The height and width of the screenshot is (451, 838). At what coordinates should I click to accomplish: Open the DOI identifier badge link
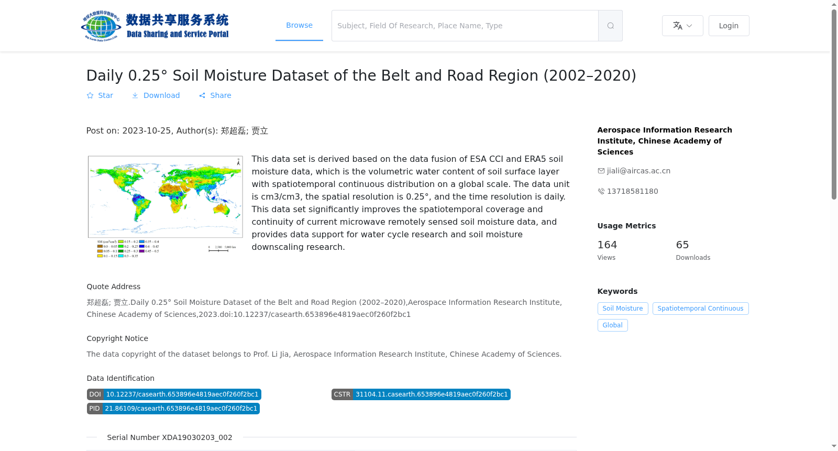coord(174,394)
